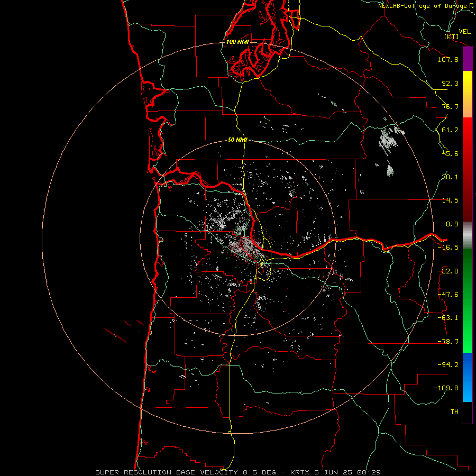Click the VEL label above the color scale
The height and width of the screenshot is (476, 476).
tap(464, 32)
